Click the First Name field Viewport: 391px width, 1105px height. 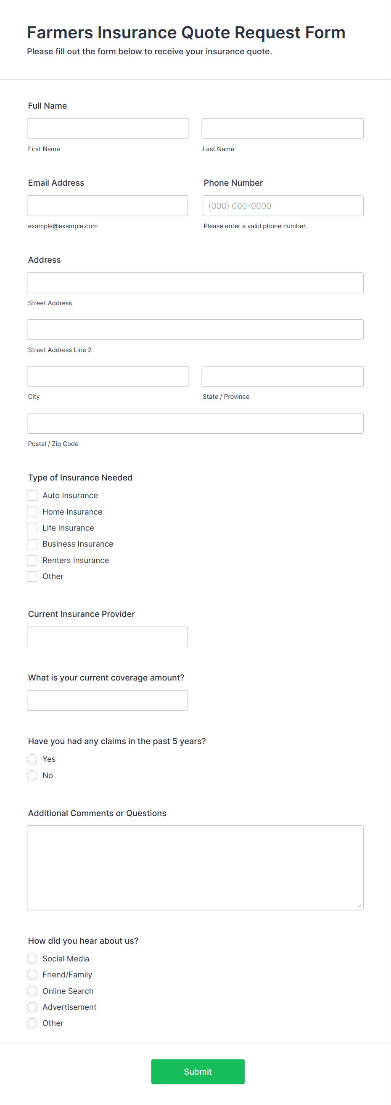coord(108,128)
